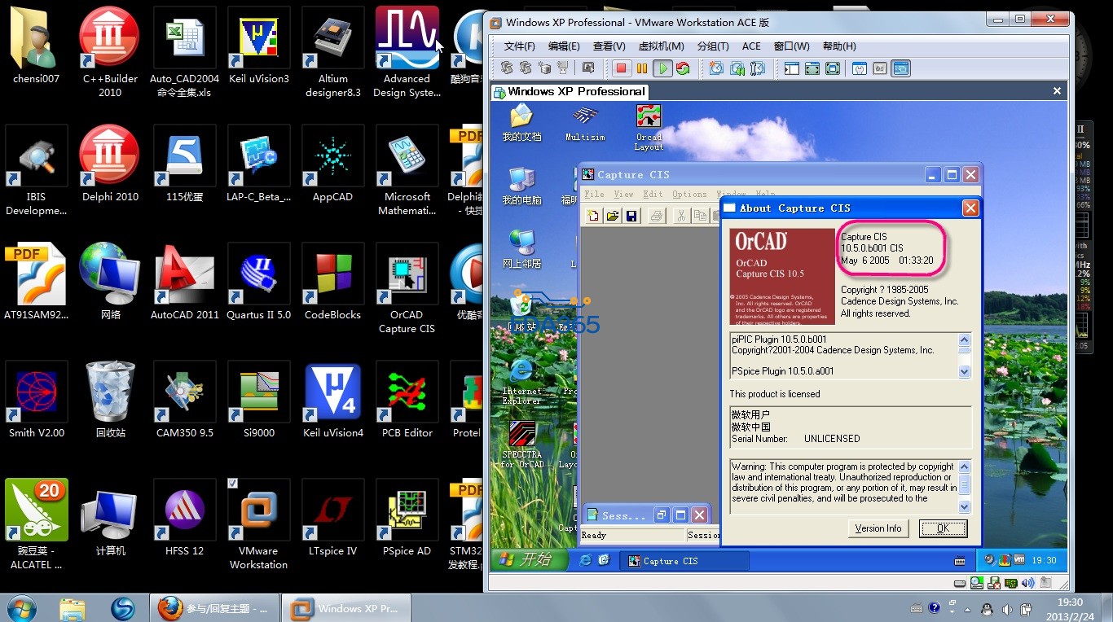Image resolution: width=1113 pixels, height=622 pixels.
Task: Show the VMware sidebar panel icon
Action: coord(791,68)
